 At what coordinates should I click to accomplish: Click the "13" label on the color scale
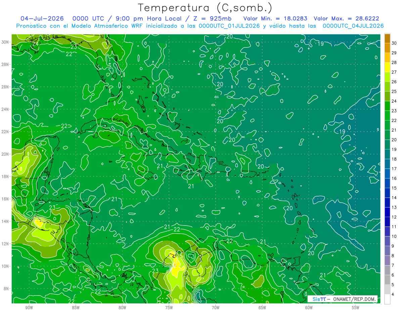(x=394, y=207)
